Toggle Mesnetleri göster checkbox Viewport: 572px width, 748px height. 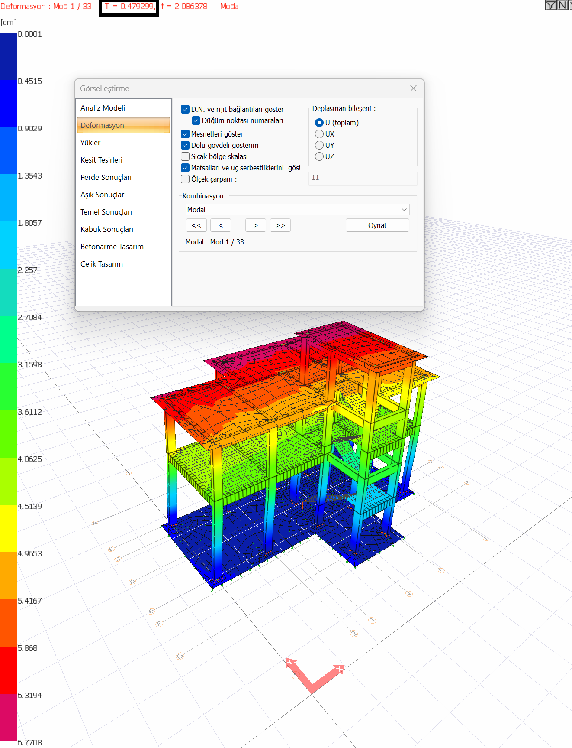[185, 134]
